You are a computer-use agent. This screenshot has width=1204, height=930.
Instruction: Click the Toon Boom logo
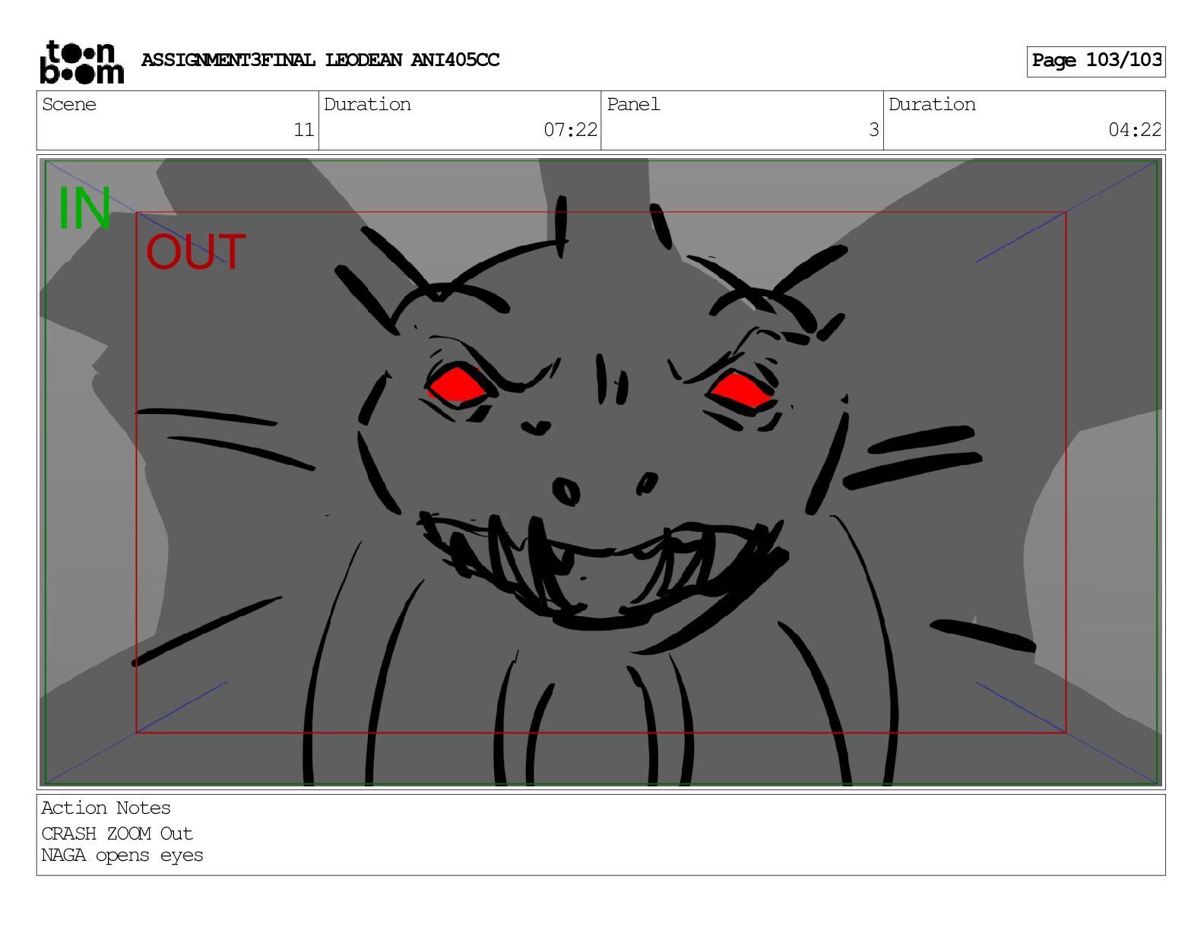click(x=81, y=62)
